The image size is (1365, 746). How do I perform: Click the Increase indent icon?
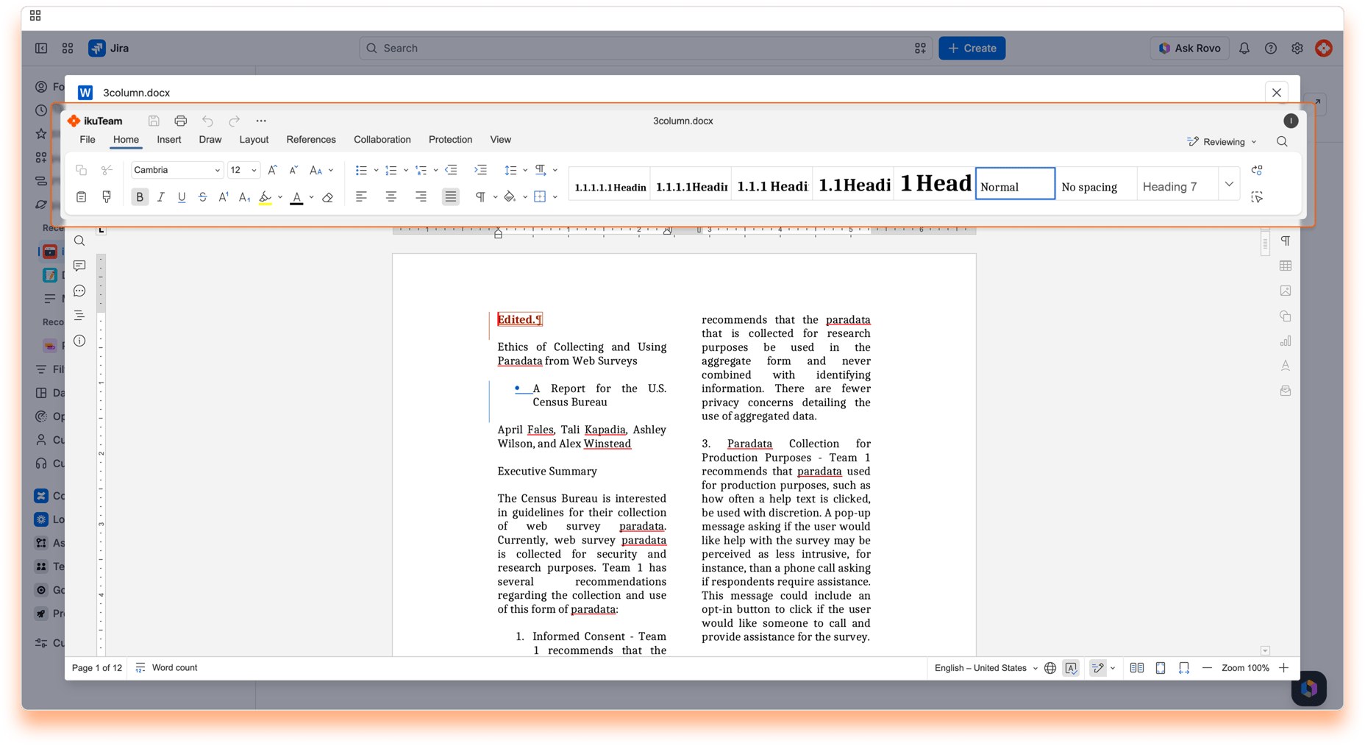coord(480,170)
